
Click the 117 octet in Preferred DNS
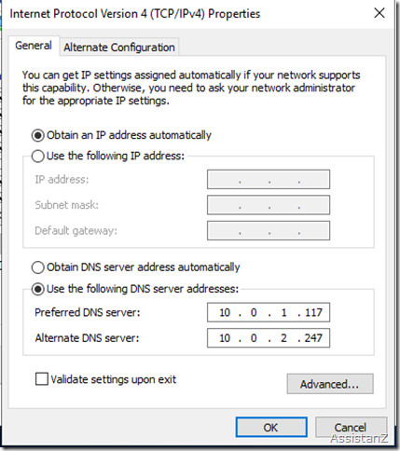(x=313, y=312)
